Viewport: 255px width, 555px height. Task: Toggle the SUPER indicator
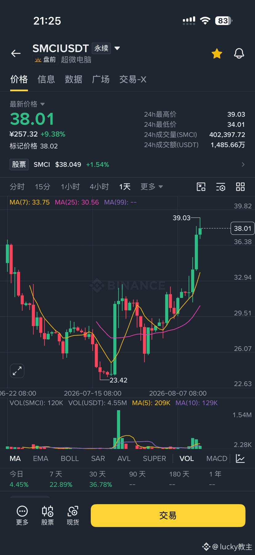(154, 459)
